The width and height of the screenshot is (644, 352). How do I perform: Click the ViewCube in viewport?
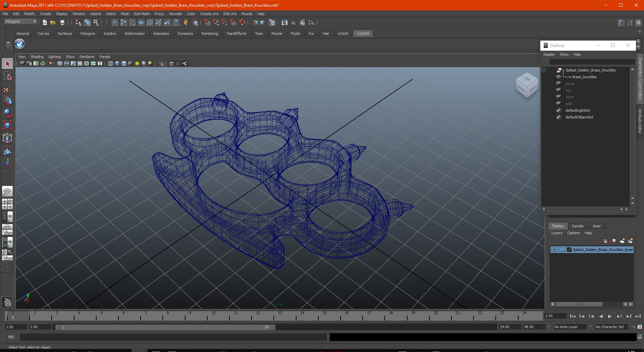click(x=527, y=85)
